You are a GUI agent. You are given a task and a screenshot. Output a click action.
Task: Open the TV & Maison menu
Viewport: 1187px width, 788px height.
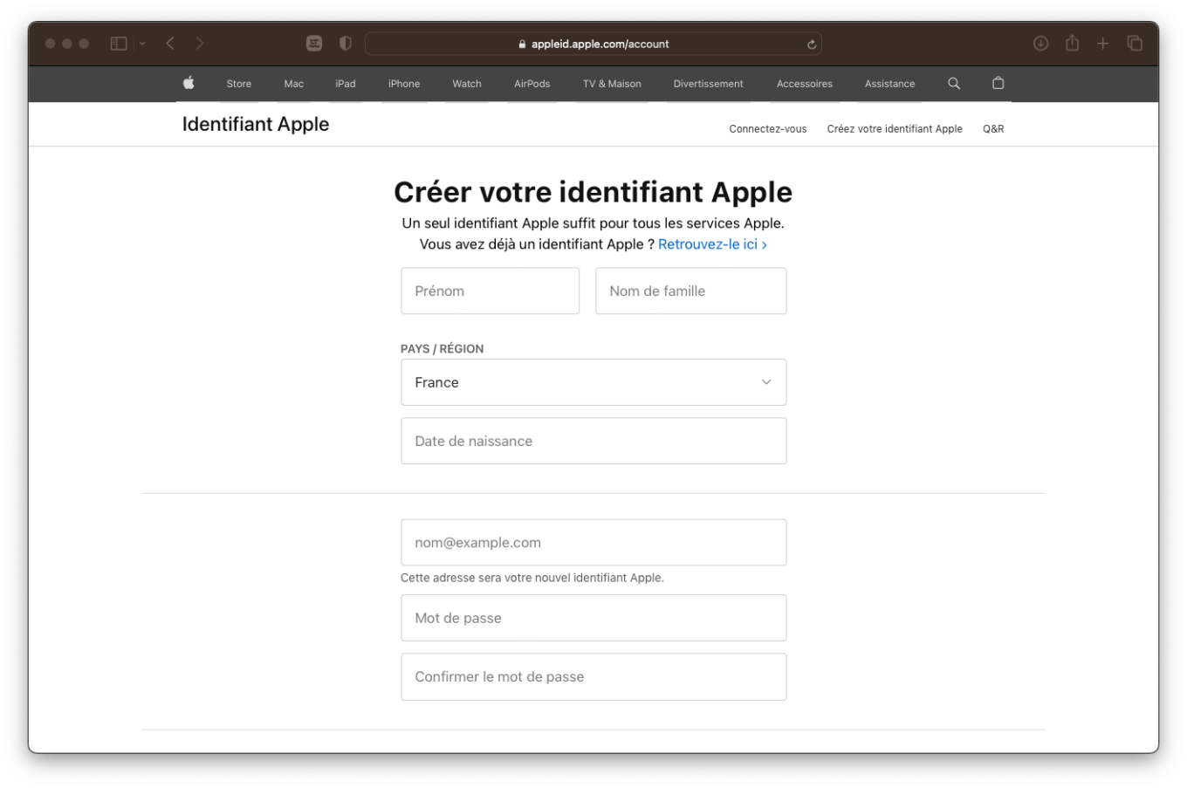pos(612,84)
